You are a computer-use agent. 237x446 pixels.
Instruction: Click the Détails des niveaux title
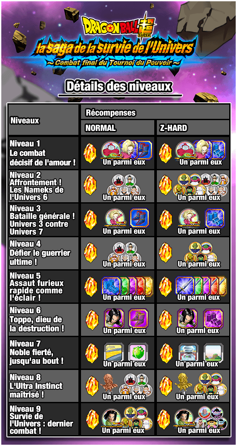pyautogui.click(x=118, y=87)
